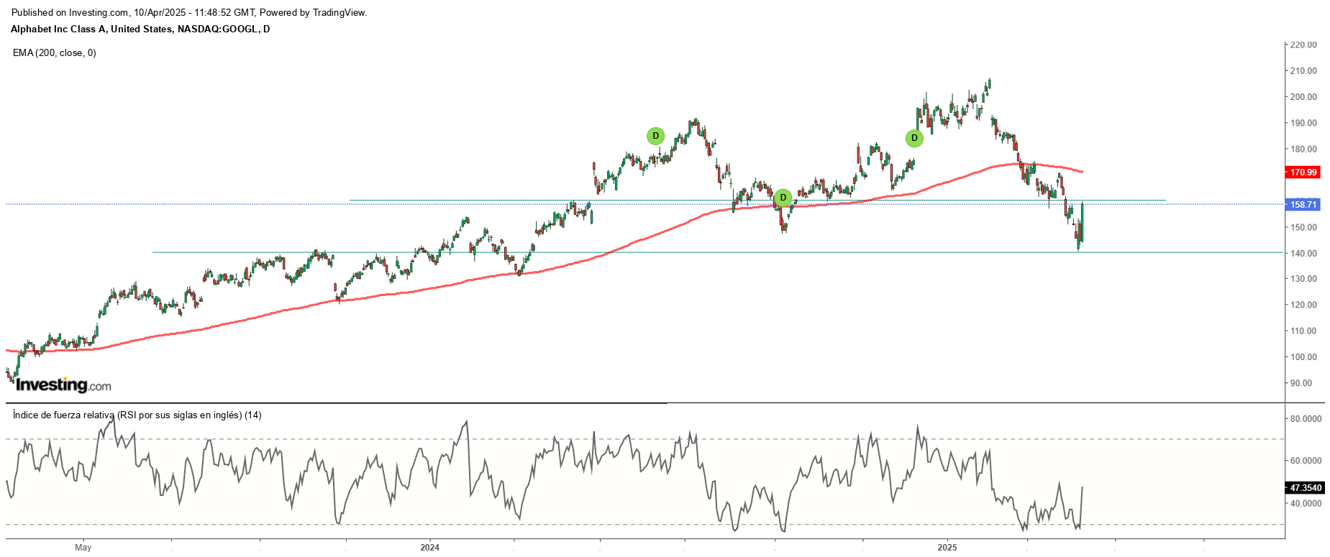Select the red 170.99 EMA price label

pos(1303,172)
